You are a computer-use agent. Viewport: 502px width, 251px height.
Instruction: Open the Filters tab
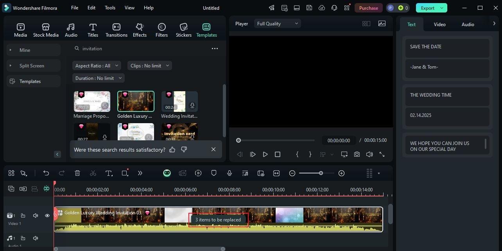point(161,30)
